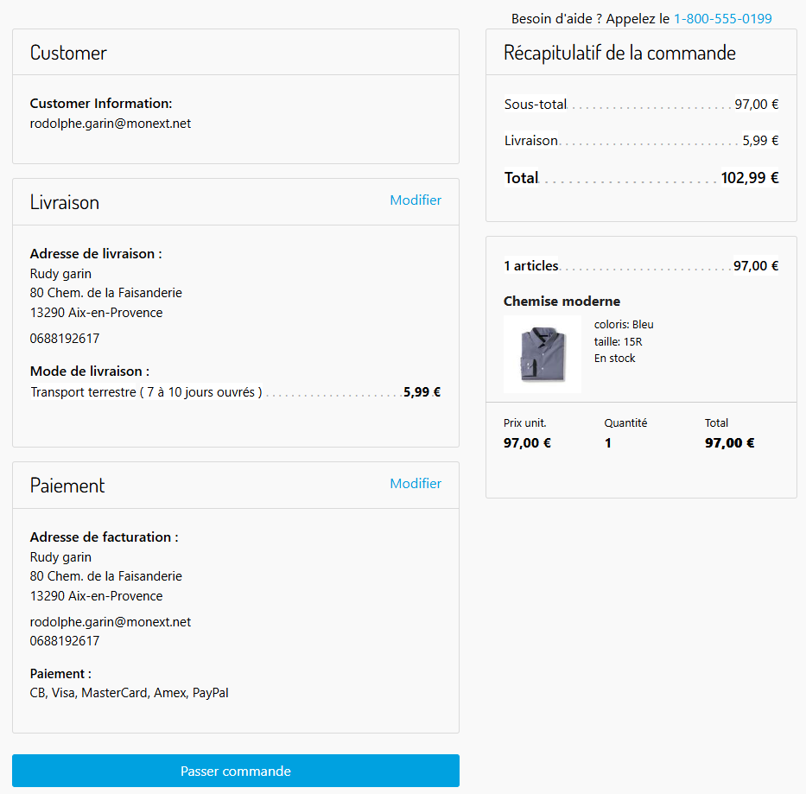Click the Sous-total 97,00 € line

point(641,105)
